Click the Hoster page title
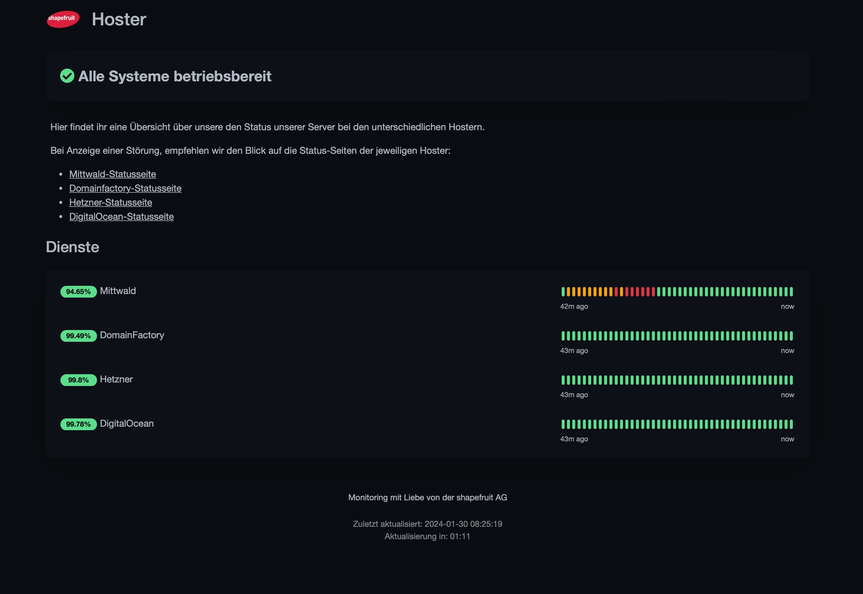The height and width of the screenshot is (594, 863). [119, 19]
